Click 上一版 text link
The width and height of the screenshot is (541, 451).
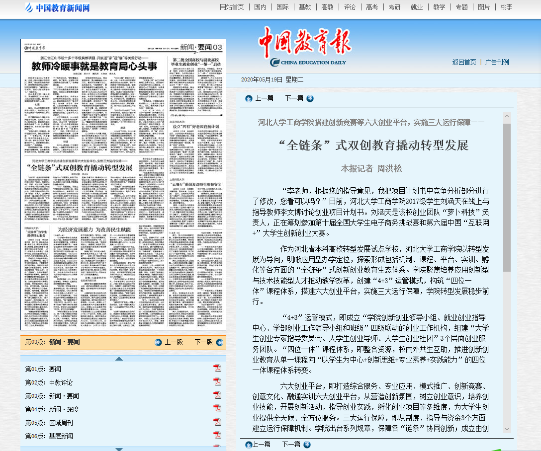(174, 342)
